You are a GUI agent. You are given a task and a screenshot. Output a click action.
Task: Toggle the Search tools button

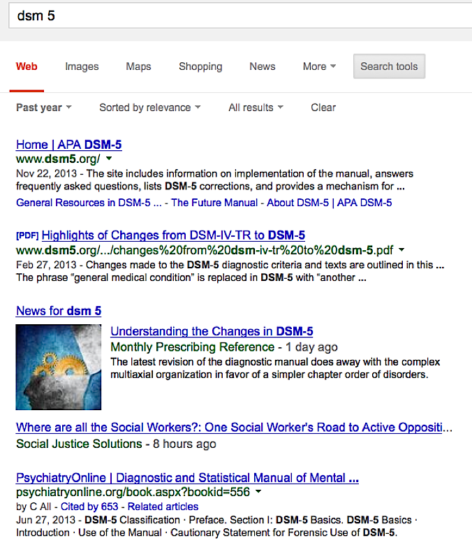(x=389, y=66)
